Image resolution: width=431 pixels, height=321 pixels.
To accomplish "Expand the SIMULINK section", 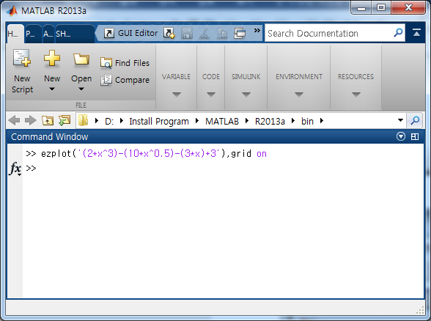I will click(246, 95).
